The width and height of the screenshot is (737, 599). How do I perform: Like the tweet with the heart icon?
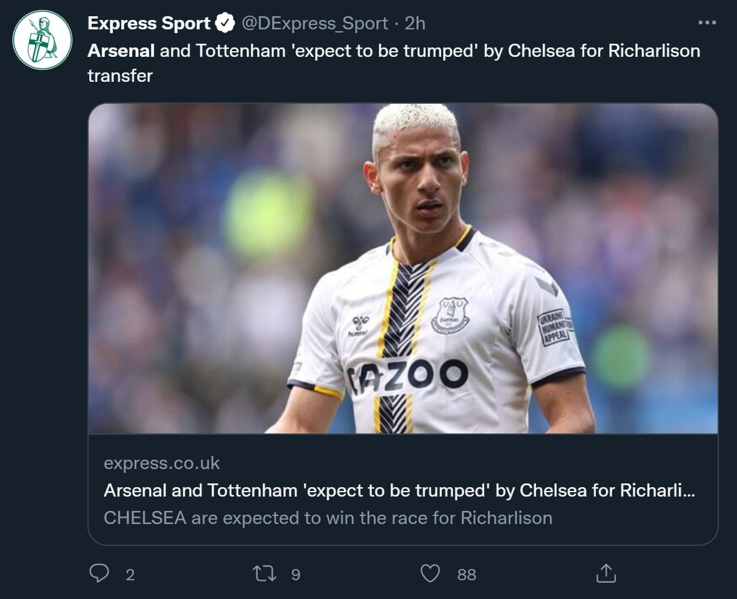430,573
